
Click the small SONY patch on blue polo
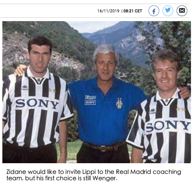click(90, 103)
